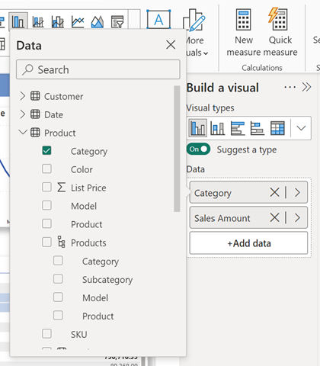
Task: Check the Products hierarchy checkbox
Action: click(x=46, y=242)
